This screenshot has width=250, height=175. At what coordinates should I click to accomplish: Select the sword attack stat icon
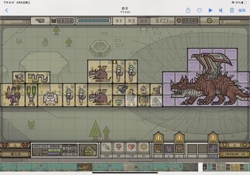(x=106, y=147)
